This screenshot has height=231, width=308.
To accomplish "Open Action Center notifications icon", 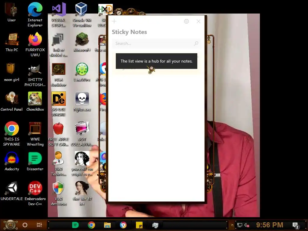I will (296, 225).
